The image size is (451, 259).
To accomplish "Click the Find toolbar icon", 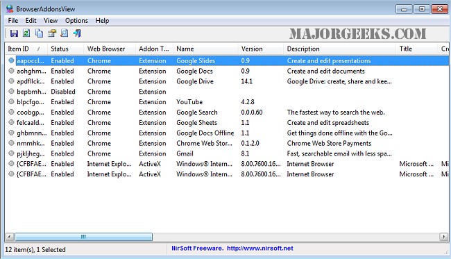I will point(65,33).
